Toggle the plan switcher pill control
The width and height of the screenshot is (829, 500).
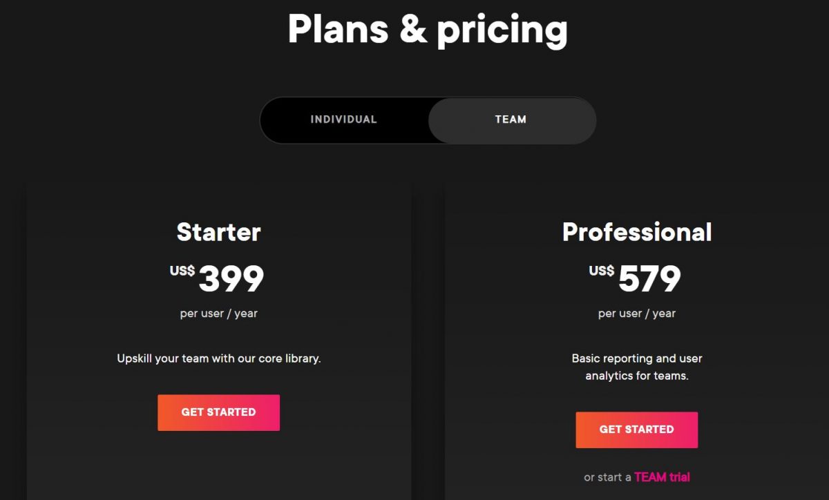pos(428,119)
